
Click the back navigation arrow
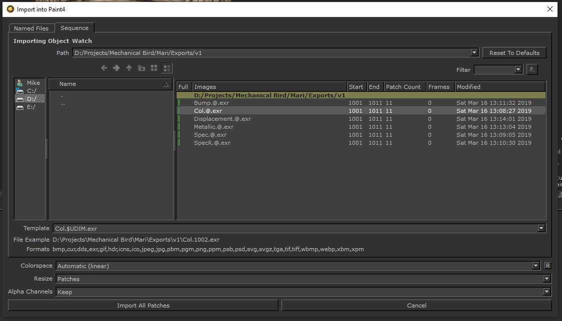(x=104, y=68)
